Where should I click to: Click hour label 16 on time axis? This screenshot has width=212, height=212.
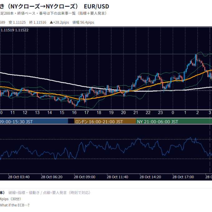(x=74, y=113)
